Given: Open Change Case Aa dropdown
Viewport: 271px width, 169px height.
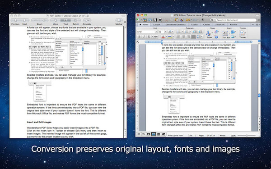Looking at the screenshot, I should click(171, 32).
